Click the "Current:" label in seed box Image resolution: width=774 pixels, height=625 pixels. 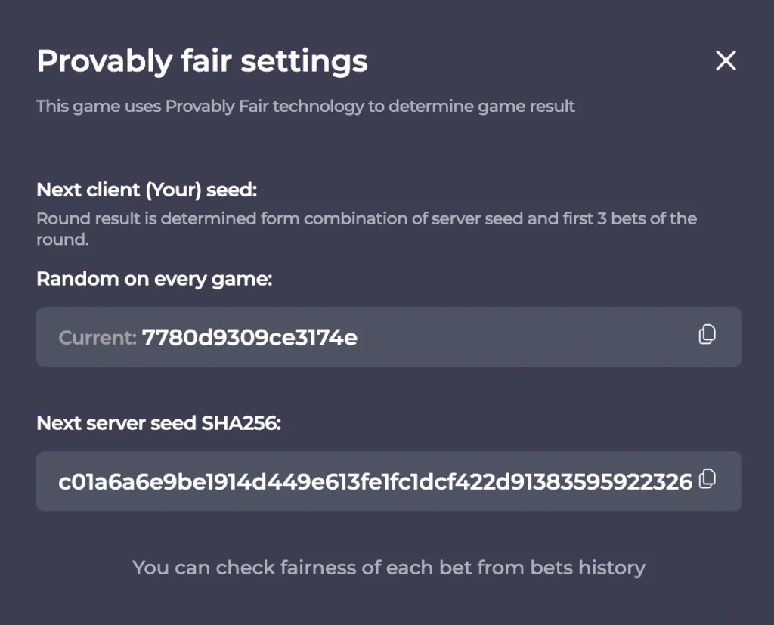pos(97,337)
